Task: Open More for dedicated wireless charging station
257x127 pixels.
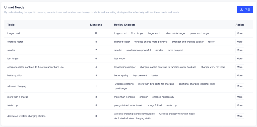Action: click(x=240, y=116)
